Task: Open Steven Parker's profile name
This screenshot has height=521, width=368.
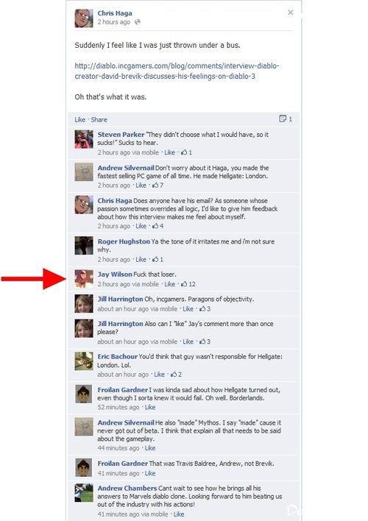Action: tap(121, 135)
